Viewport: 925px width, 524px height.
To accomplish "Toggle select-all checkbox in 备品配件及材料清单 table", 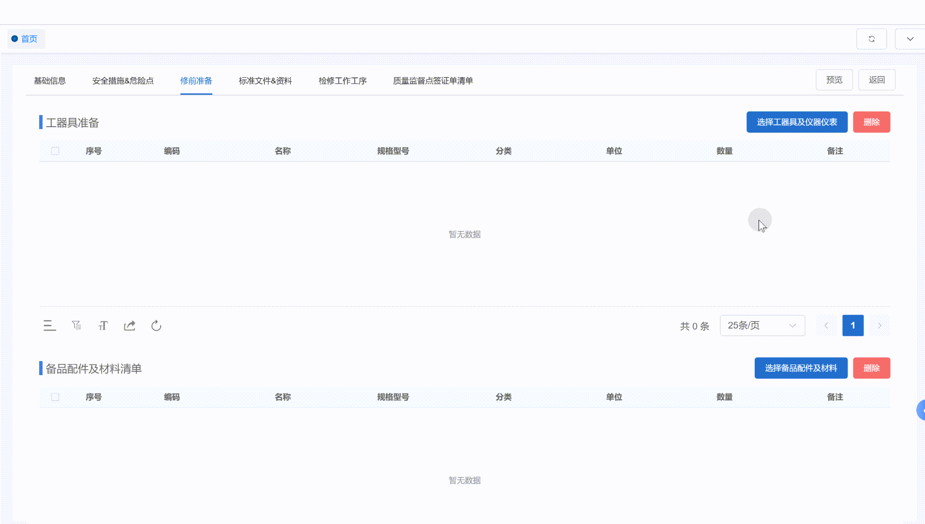I will [x=55, y=397].
